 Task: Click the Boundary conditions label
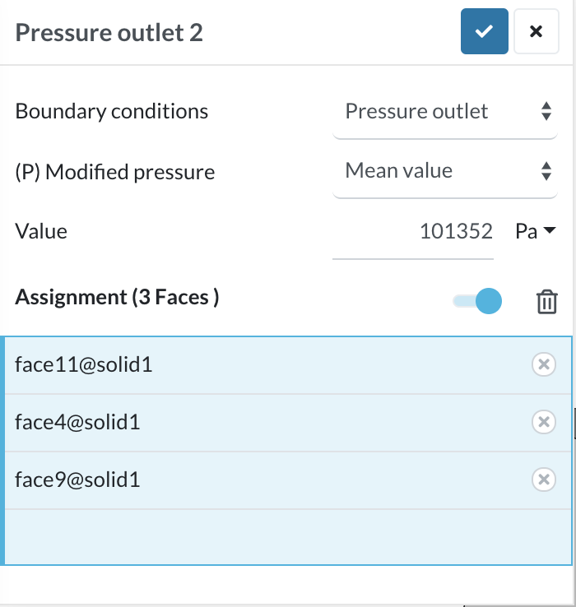[x=112, y=111]
